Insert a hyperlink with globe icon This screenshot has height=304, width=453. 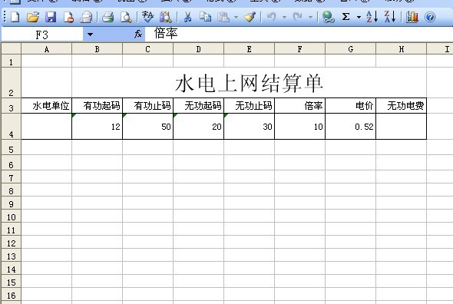coord(328,17)
